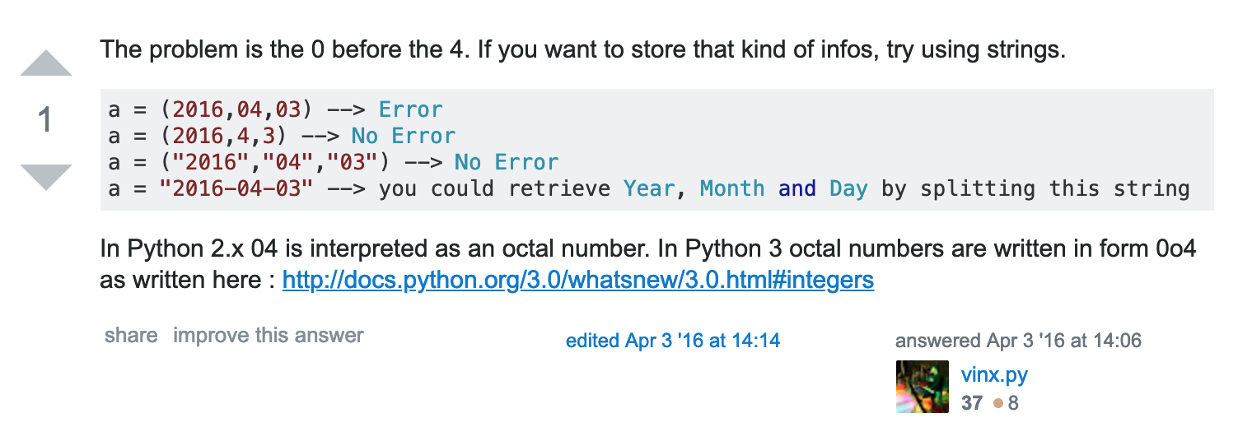Click the bronze badge count 8

click(x=1013, y=403)
